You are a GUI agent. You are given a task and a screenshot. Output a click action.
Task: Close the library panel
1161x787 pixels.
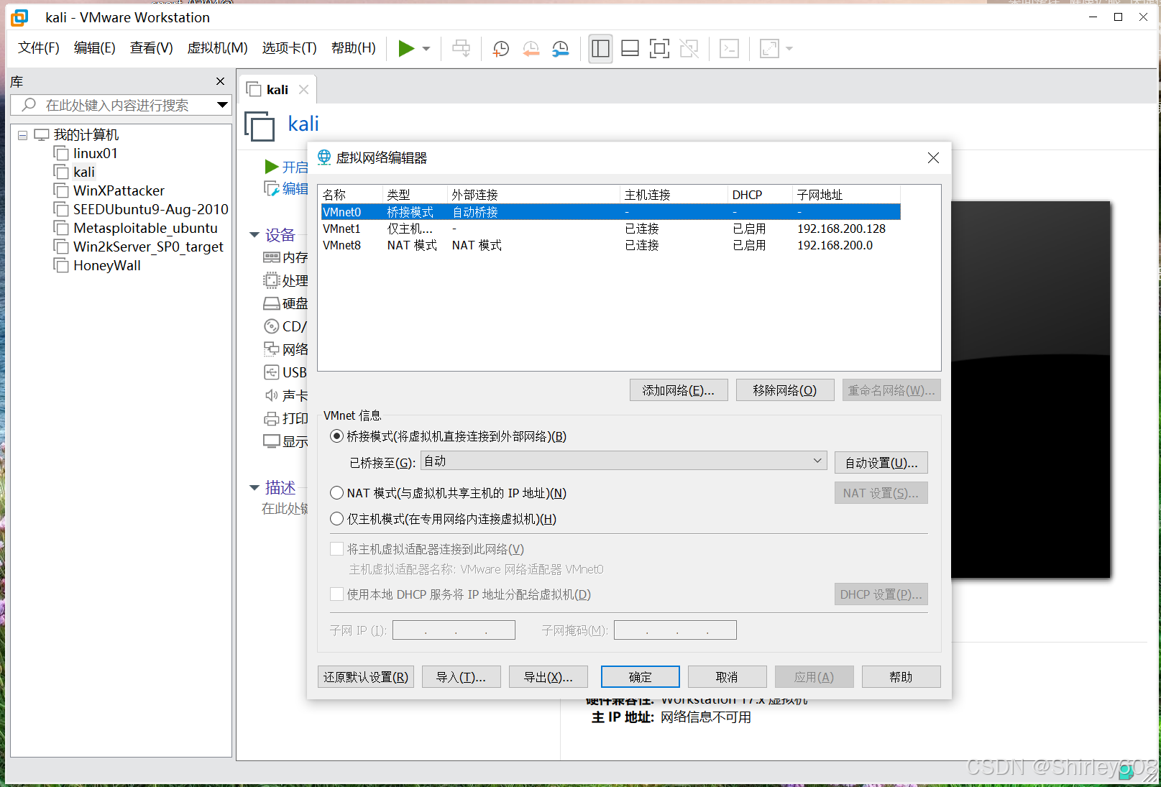click(221, 81)
